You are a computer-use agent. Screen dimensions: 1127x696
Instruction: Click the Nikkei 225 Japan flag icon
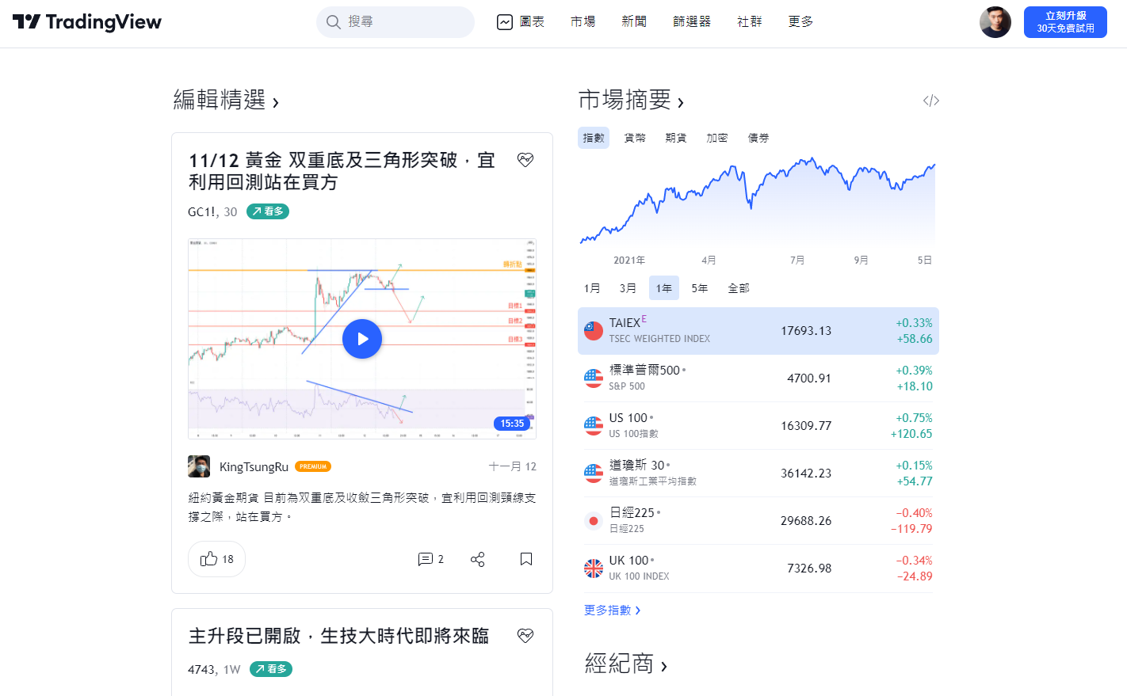594,521
